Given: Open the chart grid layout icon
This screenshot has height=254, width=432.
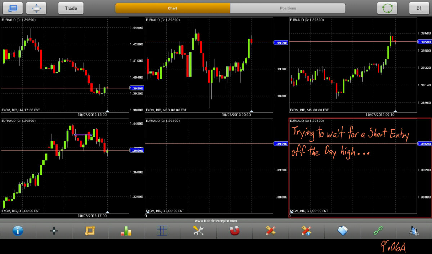Looking at the screenshot, I should coord(162,231).
